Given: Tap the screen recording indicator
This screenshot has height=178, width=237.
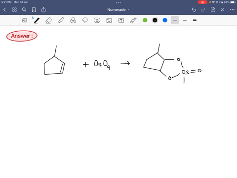Looking at the screenshot, I should (202, 2).
